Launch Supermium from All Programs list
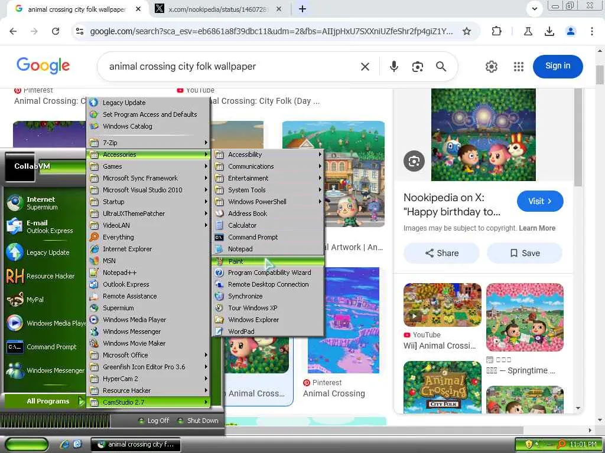The height and width of the screenshot is (453, 605). (x=148, y=308)
